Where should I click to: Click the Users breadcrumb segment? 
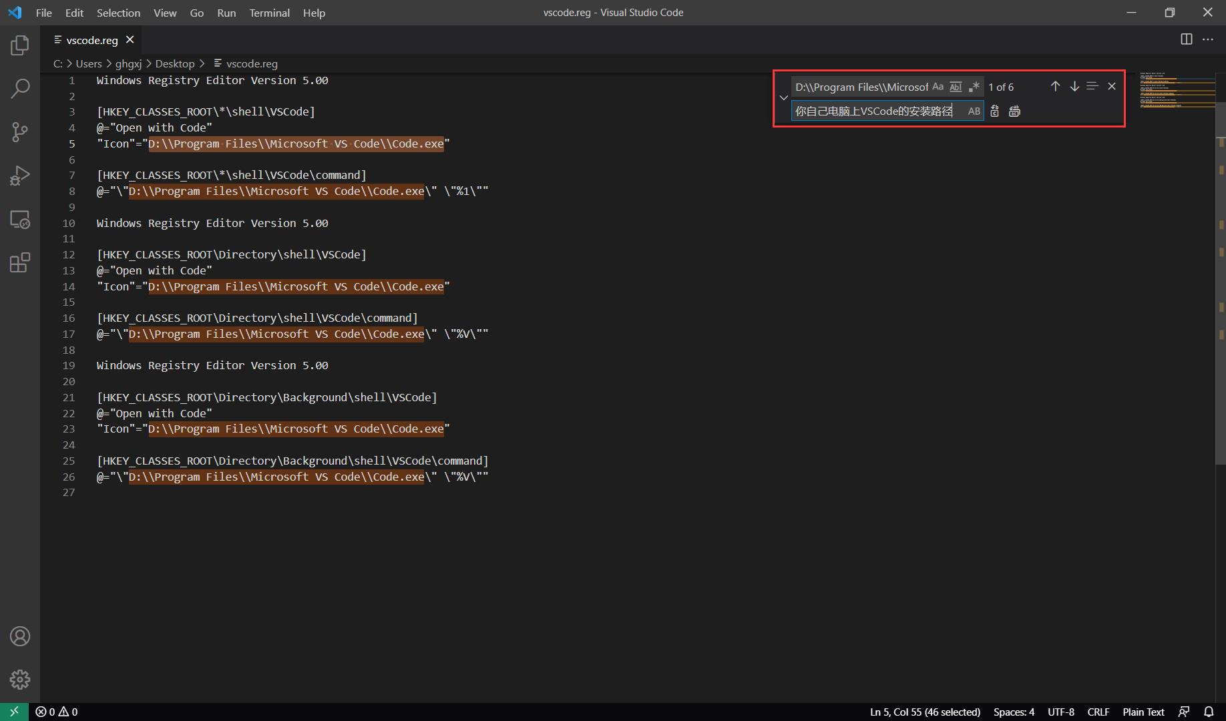[x=89, y=63]
